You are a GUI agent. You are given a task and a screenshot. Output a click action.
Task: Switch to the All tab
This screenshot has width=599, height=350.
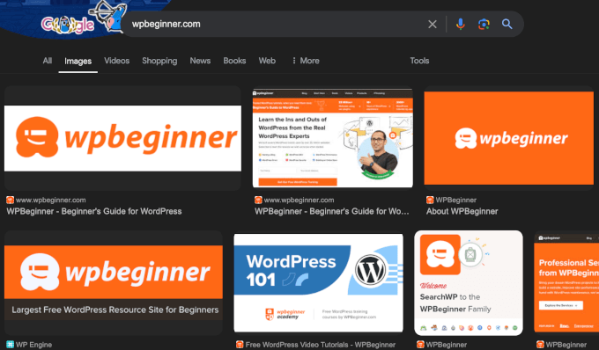click(48, 61)
